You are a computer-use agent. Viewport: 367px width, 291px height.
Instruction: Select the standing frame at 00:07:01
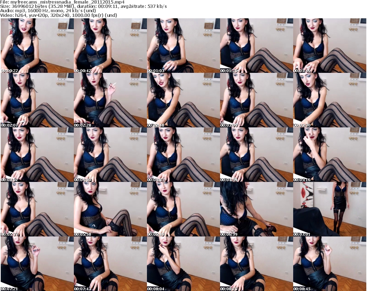click(x=330, y=209)
